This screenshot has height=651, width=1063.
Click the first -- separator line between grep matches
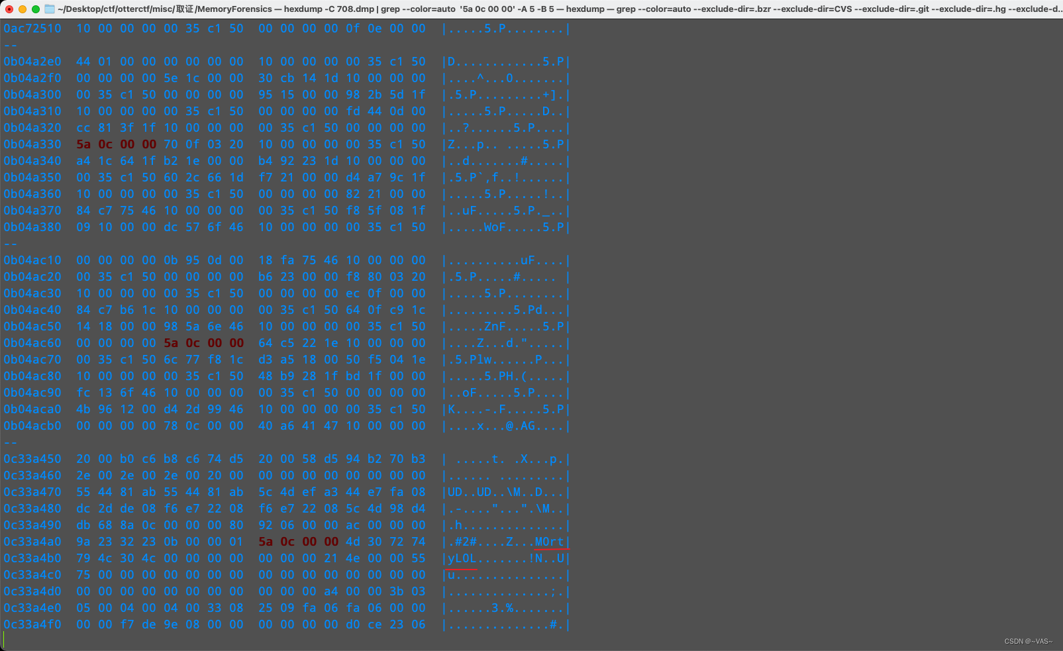10,45
